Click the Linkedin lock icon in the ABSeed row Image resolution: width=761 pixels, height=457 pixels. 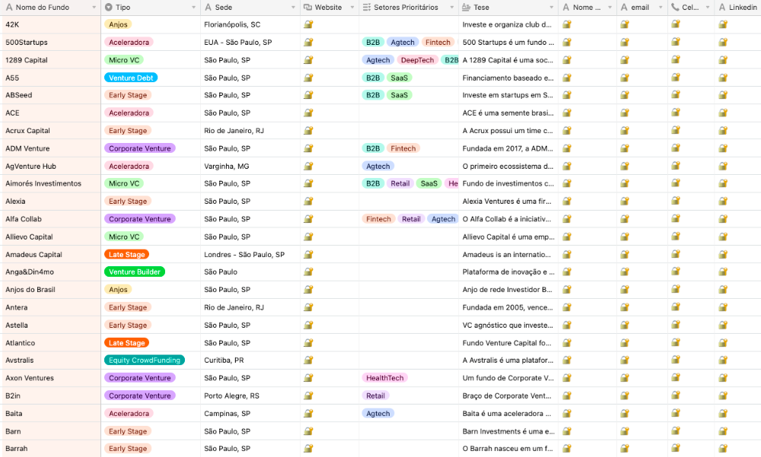click(723, 94)
